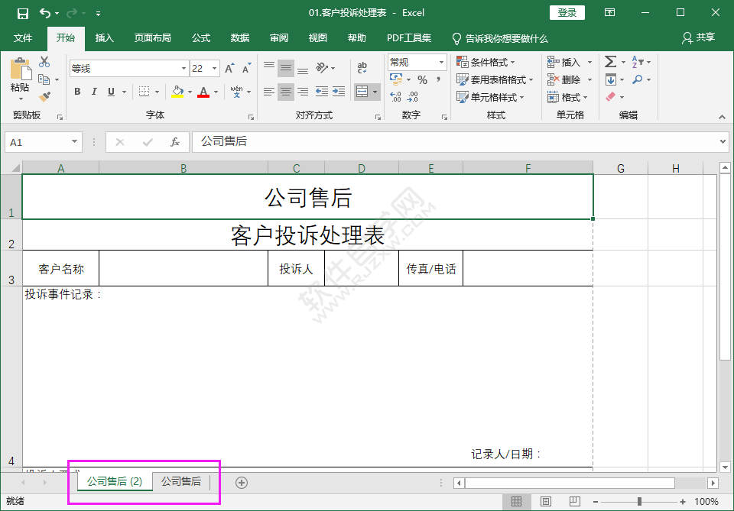Screen dimensions: 734x511
Task: Apply bold formatting
Action: click(77, 92)
